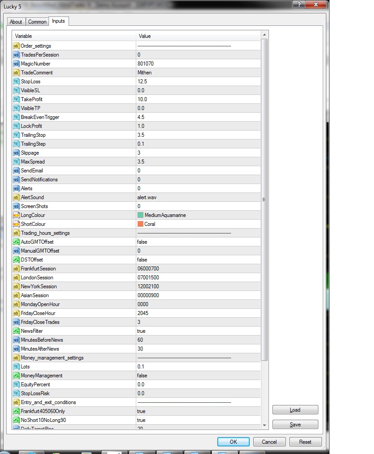Click the integer icon beside Slippage
Image resolution: width=374 pixels, height=454 pixels.
coord(16,152)
